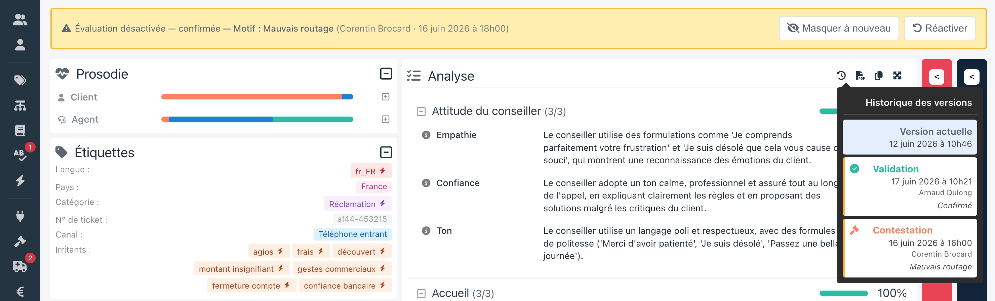Screen dimensions: 995x301
Task: Open the ambulance sidebar icon with badge
Action: coord(20,266)
